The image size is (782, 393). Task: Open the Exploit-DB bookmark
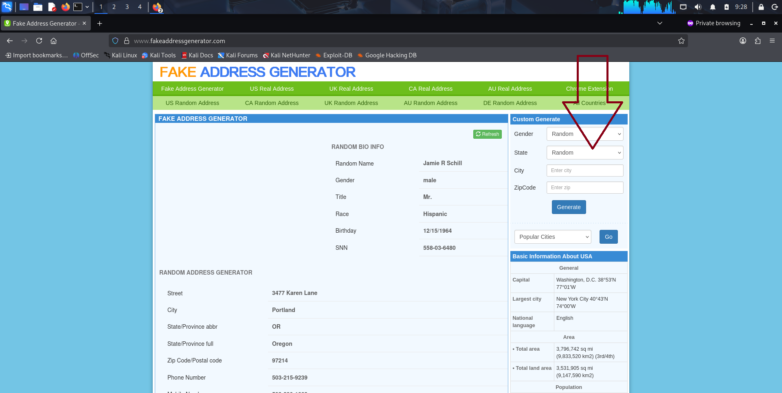(x=334, y=55)
